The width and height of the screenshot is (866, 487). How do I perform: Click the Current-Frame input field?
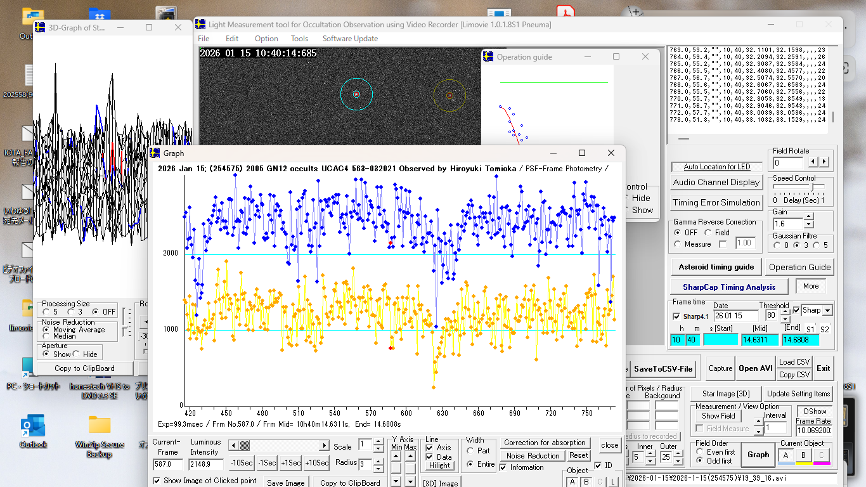168,464
